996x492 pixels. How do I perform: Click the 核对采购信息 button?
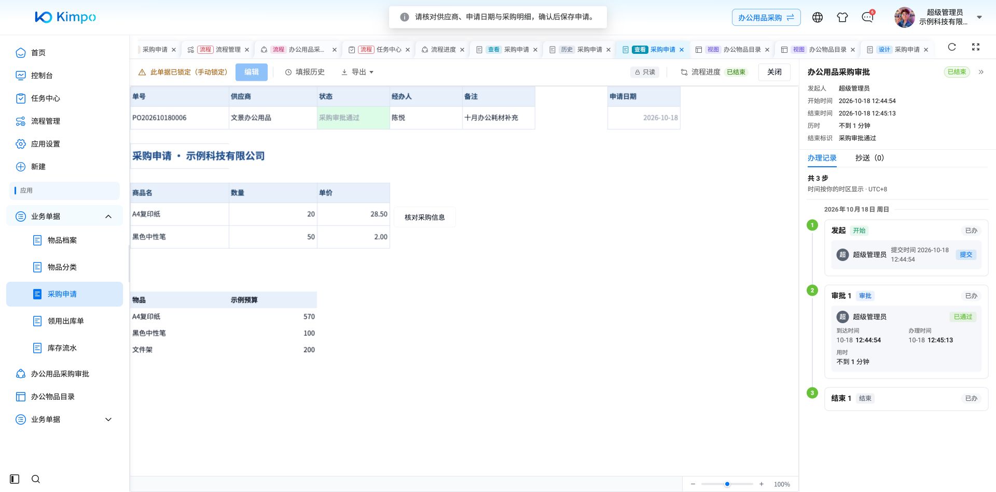[x=425, y=217]
